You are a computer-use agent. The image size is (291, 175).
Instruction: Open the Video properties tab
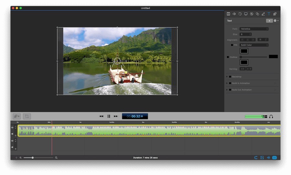click(x=228, y=14)
